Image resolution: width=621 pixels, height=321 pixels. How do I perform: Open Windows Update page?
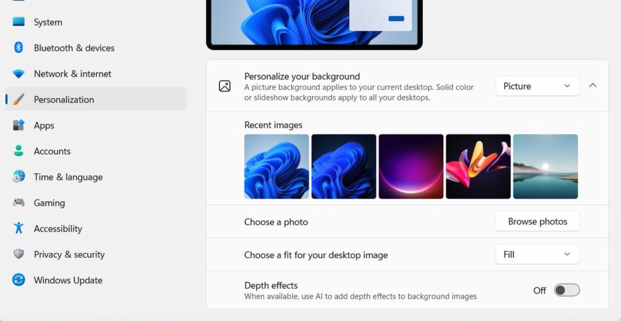coord(96,280)
